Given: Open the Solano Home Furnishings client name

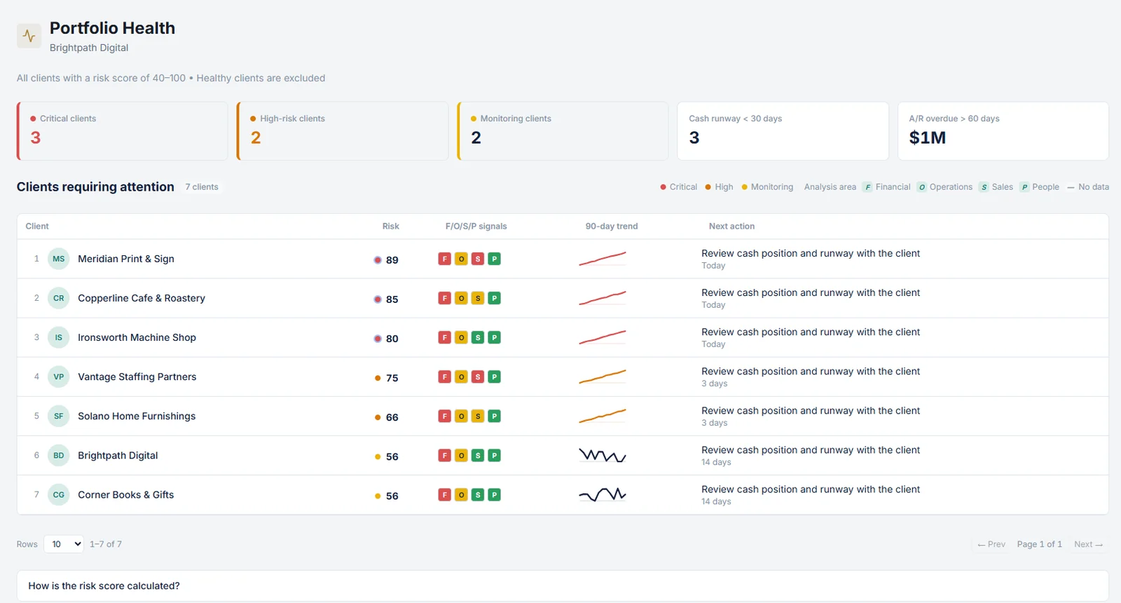Looking at the screenshot, I should click(x=137, y=416).
